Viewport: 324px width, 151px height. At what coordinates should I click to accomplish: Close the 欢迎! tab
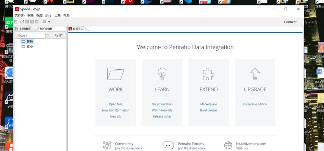(82, 29)
